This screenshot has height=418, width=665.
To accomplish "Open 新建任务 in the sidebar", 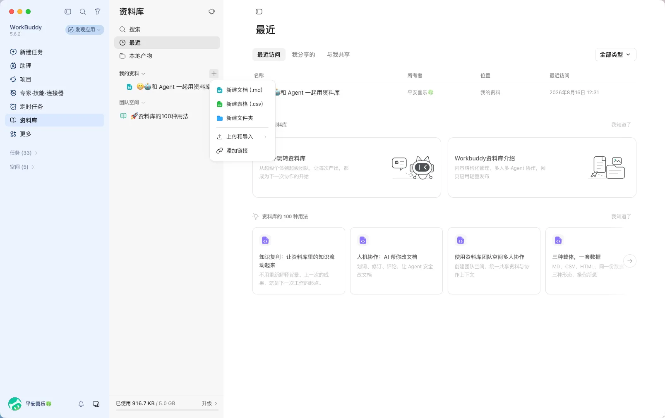I will (x=55, y=52).
